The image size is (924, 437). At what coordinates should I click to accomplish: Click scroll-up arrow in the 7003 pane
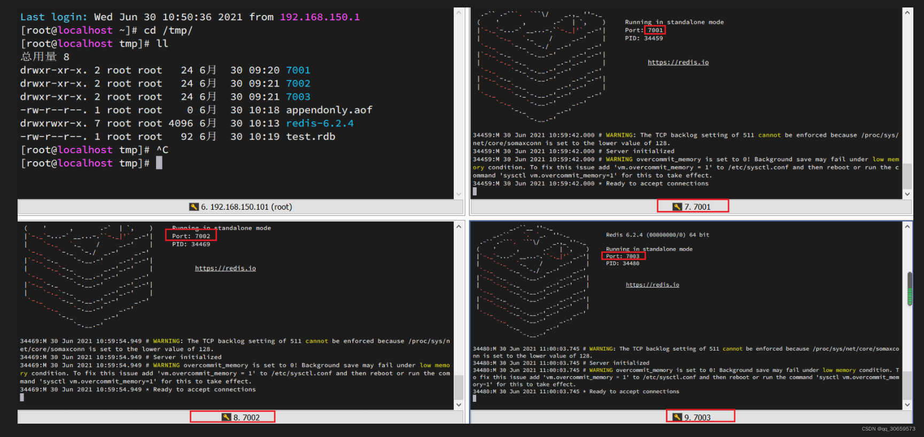pyautogui.click(x=907, y=227)
